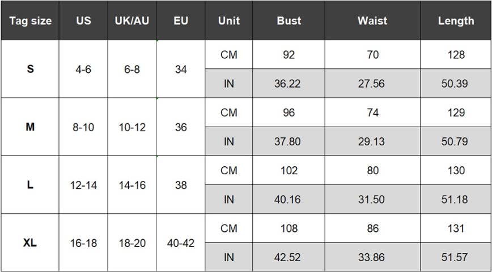Click the Waist column header
Screen dimensions: 492x272
click(372, 21)
